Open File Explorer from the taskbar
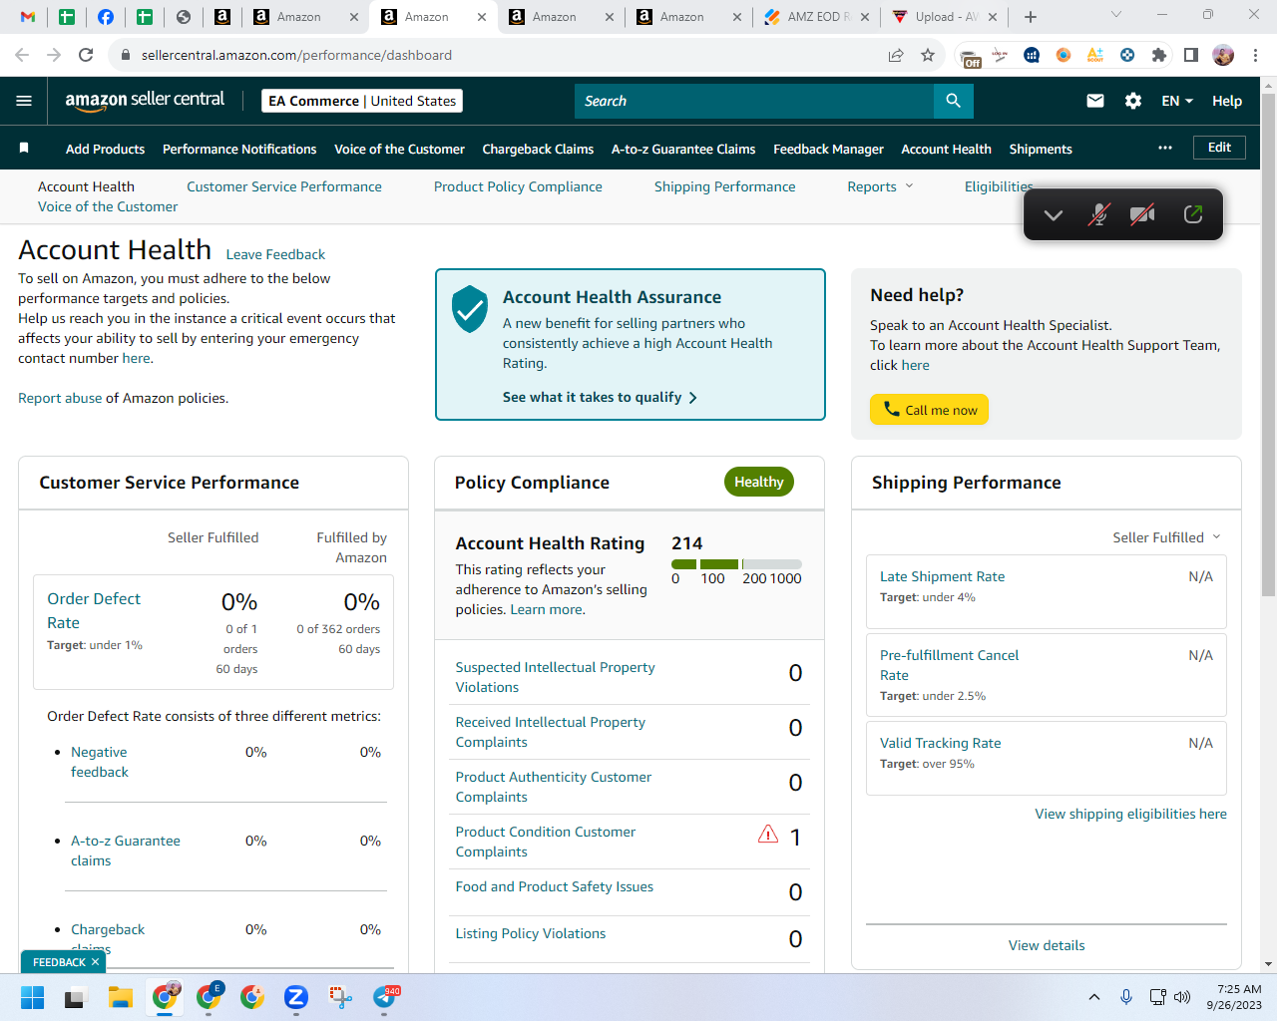The width and height of the screenshot is (1277, 1021). click(x=121, y=997)
